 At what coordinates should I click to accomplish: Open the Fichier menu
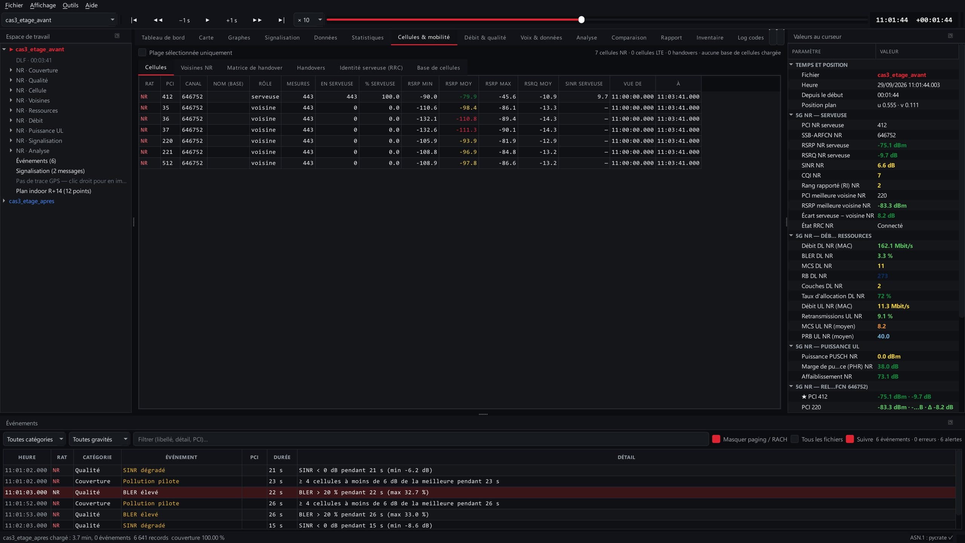tap(14, 5)
